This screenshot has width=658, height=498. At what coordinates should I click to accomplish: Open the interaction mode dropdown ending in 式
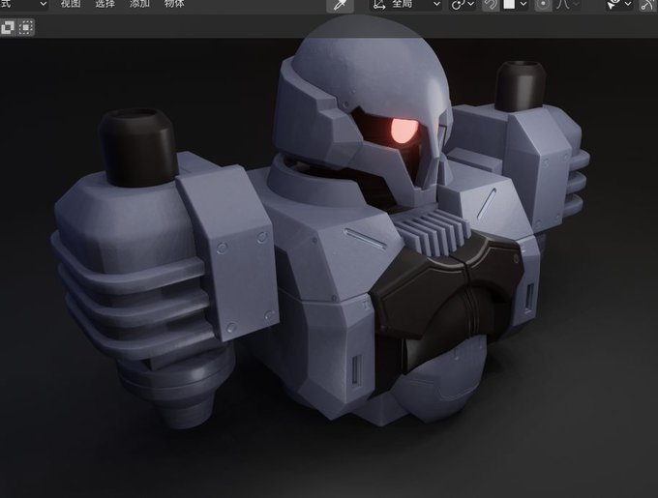point(24,4)
